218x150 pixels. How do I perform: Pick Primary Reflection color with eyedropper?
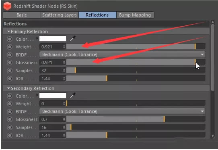73,39
